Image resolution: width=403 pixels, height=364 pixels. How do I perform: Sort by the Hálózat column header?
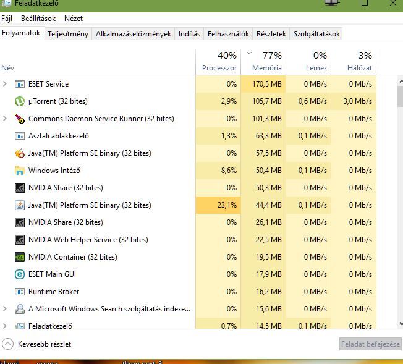click(x=354, y=62)
